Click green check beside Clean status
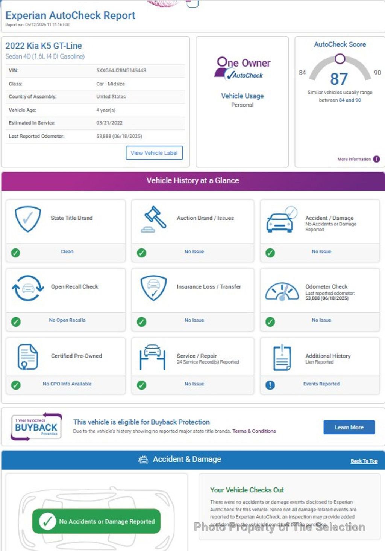The height and width of the screenshot is (551, 385). click(x=15, y=253)
